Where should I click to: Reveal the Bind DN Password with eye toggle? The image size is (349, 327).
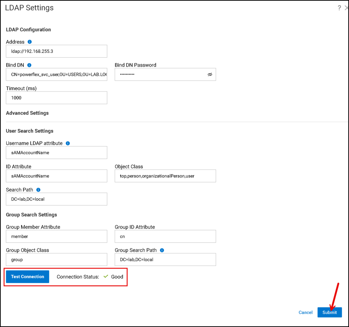210,74
